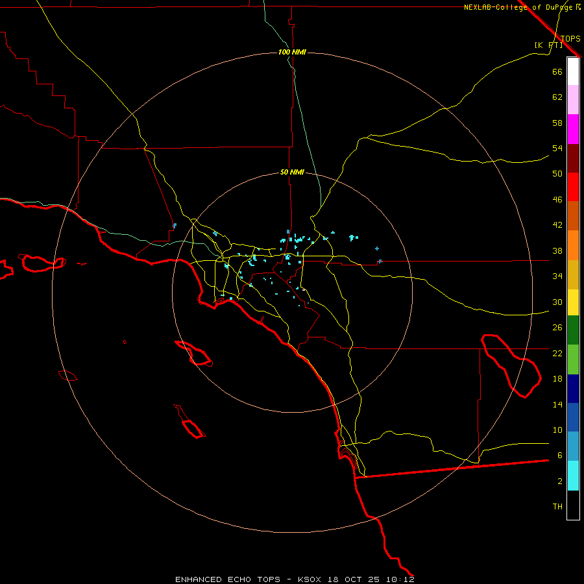Click the "TOPS" legend title

coord(570,38)
